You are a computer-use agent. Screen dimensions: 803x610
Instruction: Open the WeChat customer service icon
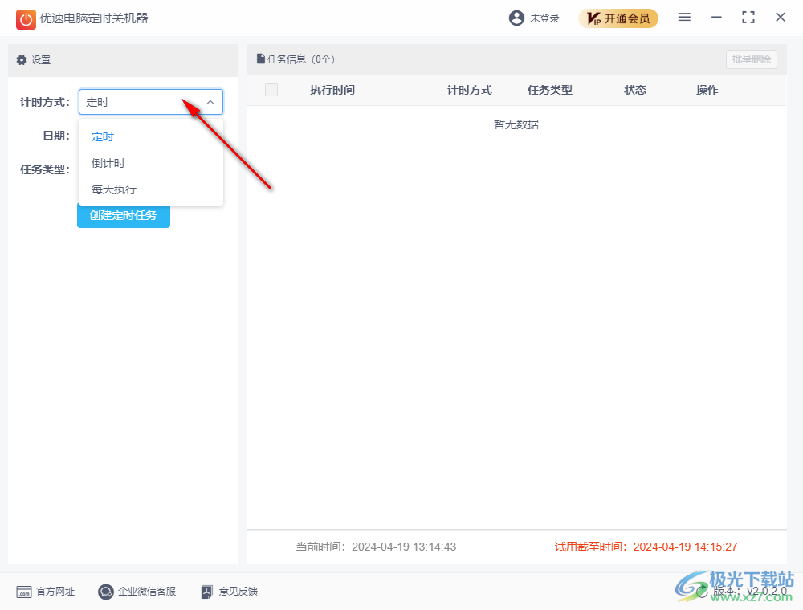pyautogui.click(x=106, y=592)
